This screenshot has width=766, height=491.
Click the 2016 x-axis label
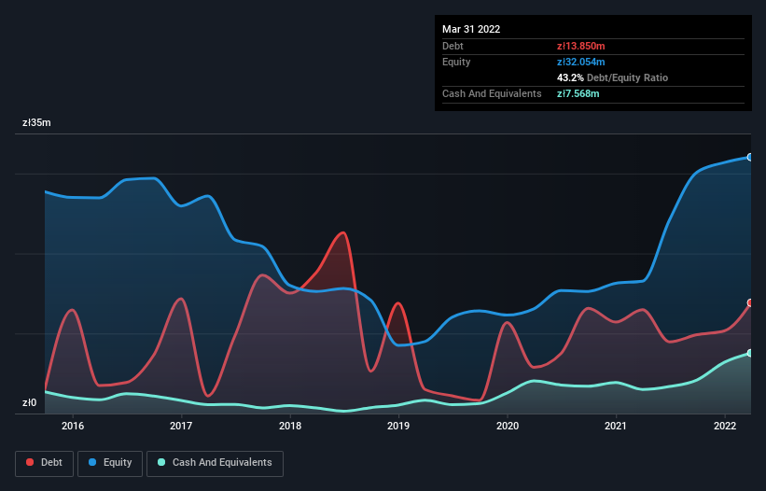click(x=73, y=426)
